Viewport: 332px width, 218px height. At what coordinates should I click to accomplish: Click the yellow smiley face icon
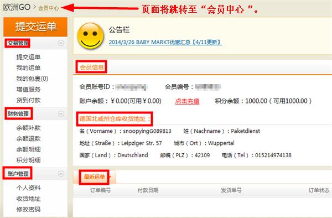[x=90, y=36]
